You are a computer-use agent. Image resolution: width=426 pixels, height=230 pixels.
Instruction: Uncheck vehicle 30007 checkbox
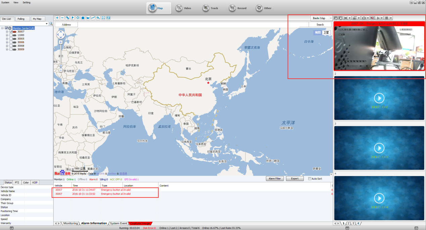11,31
